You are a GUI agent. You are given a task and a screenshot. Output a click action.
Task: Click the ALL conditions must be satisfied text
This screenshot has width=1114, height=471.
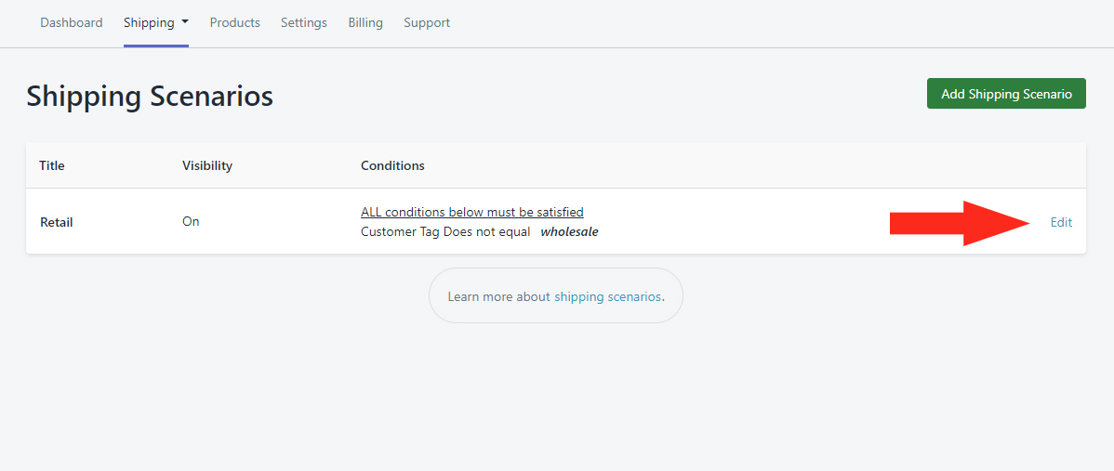(x=472, y=212)
